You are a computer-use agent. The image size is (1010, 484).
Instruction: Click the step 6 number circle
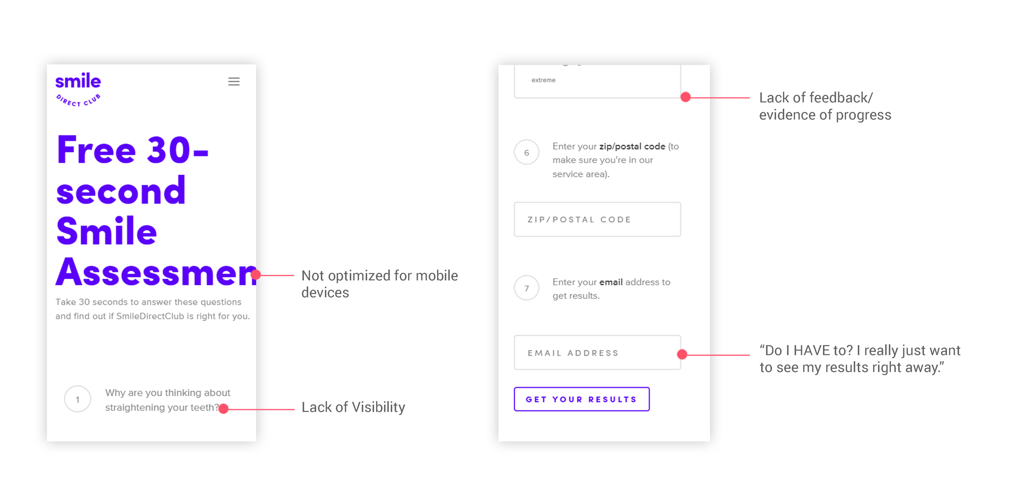(526, 152)
